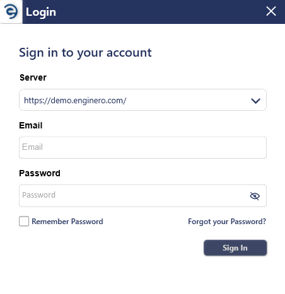Focus the Password input field

coord(142,196)
